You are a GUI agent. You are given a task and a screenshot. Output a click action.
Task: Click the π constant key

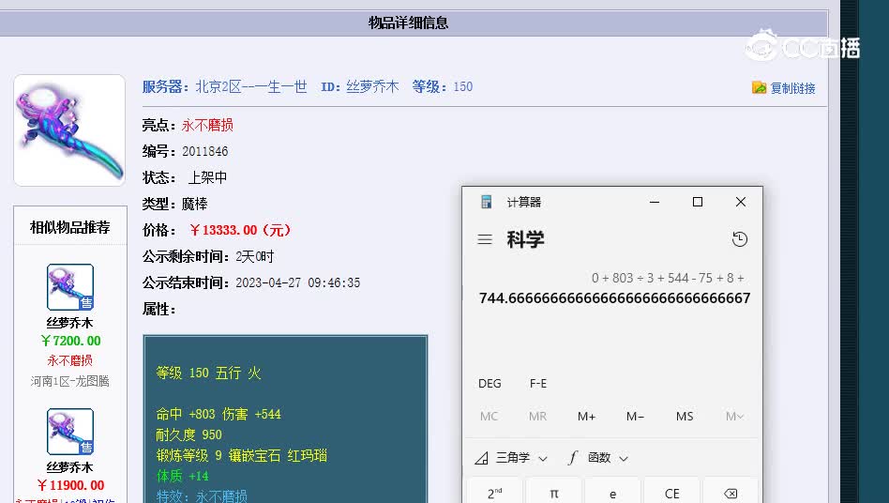554,491
